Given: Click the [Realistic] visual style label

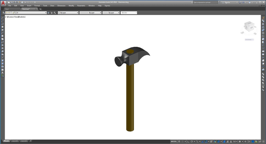Looking at the screenshot, I should [22, 17].
